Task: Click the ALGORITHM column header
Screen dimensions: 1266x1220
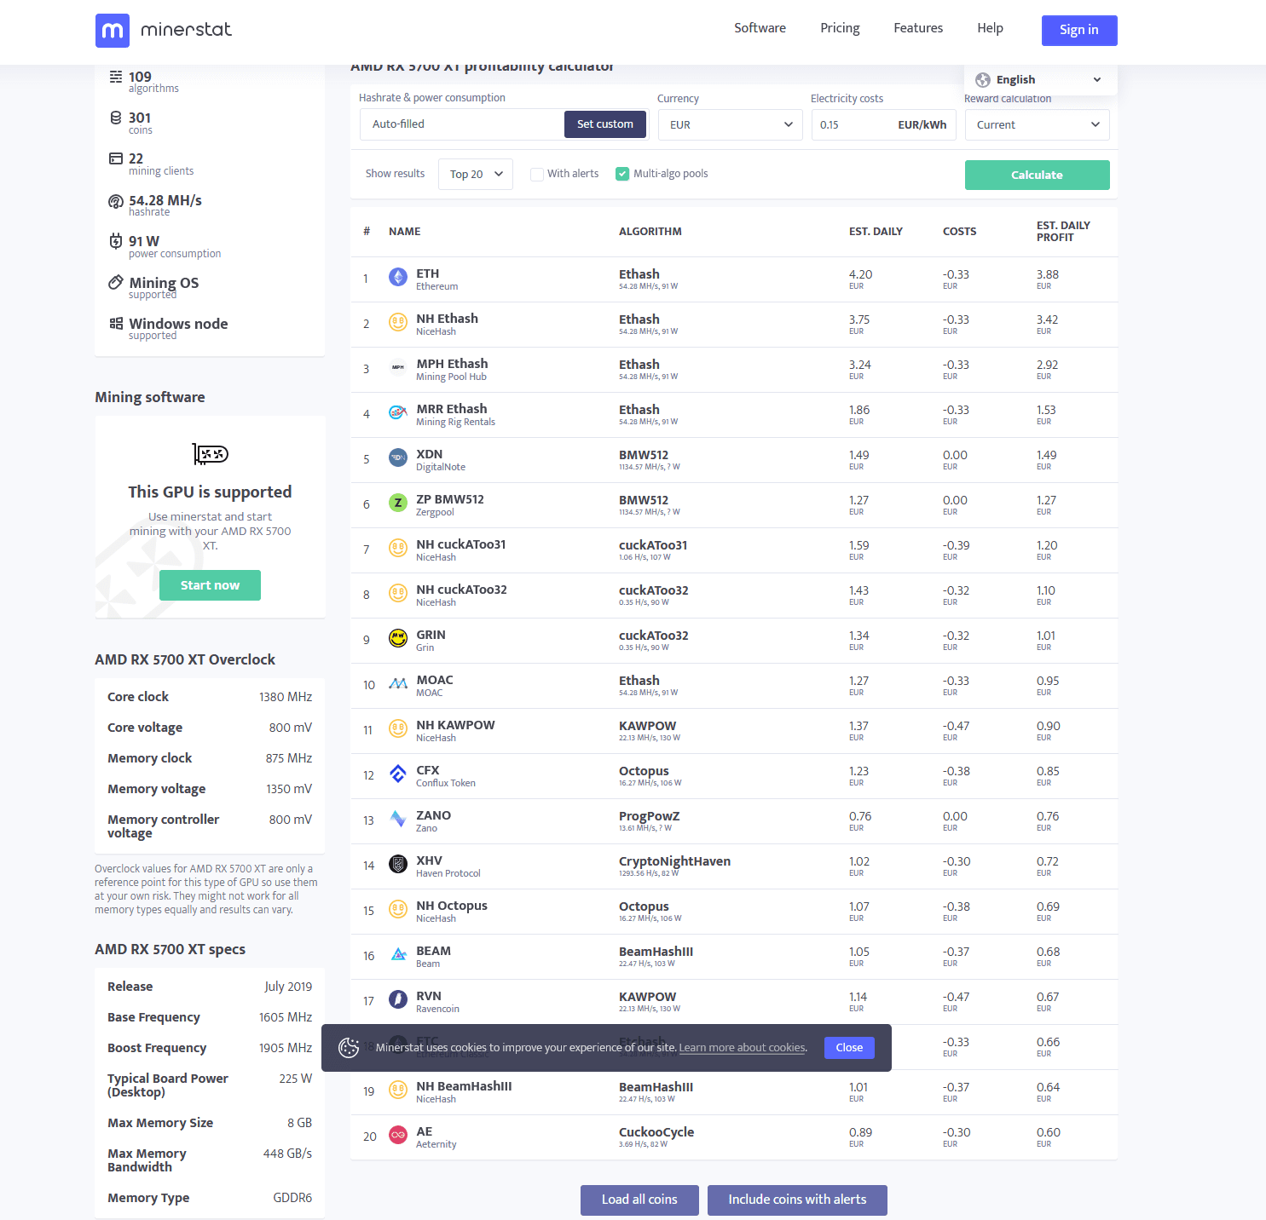Action: pyautogui.click(x=650, y=232)
